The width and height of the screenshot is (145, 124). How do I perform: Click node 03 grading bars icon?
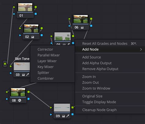(23, 75)
